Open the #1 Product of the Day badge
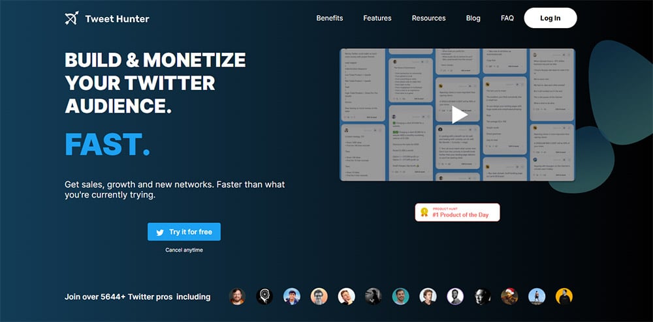653x322 pixels. (x=457, y=212)
